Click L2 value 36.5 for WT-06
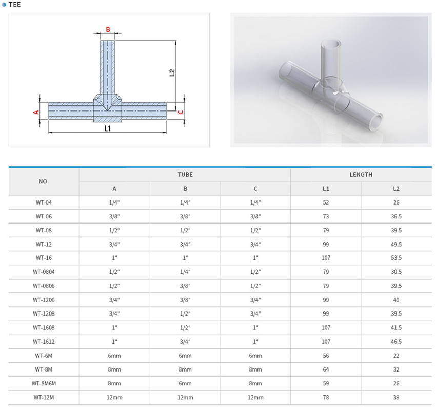Image resolution: width=436 pixels, height=408 pixels. click(x=396, y=216)
